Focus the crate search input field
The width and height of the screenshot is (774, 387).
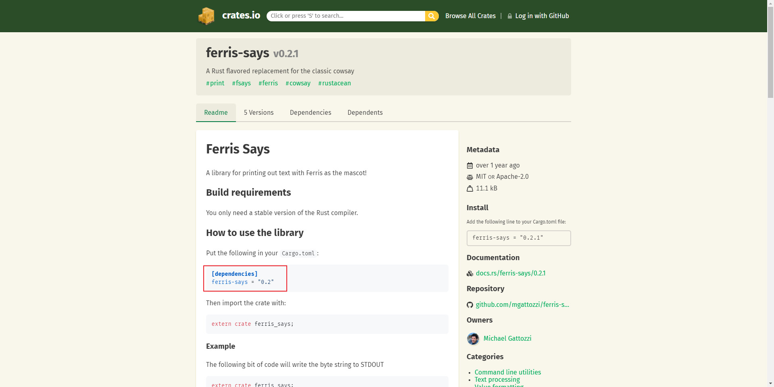click(346, 16)
